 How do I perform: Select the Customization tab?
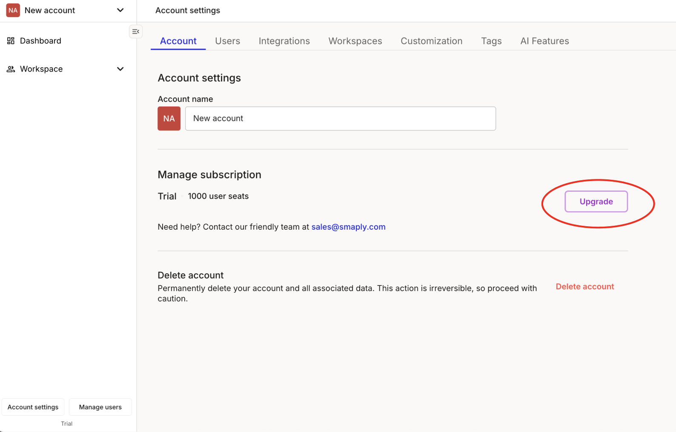(x=431, y=41)
